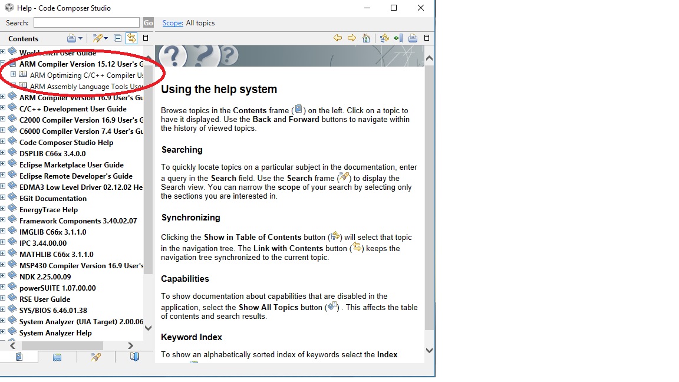Click the topic pane scroll-down arrow
This screenshot has width=679, height=382.
429,350
